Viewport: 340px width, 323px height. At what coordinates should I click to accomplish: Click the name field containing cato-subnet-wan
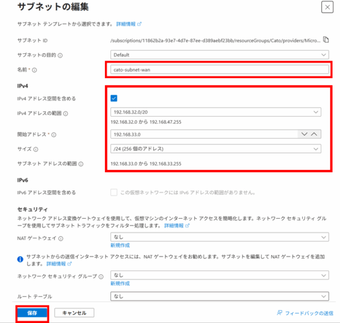click(219, 70)
